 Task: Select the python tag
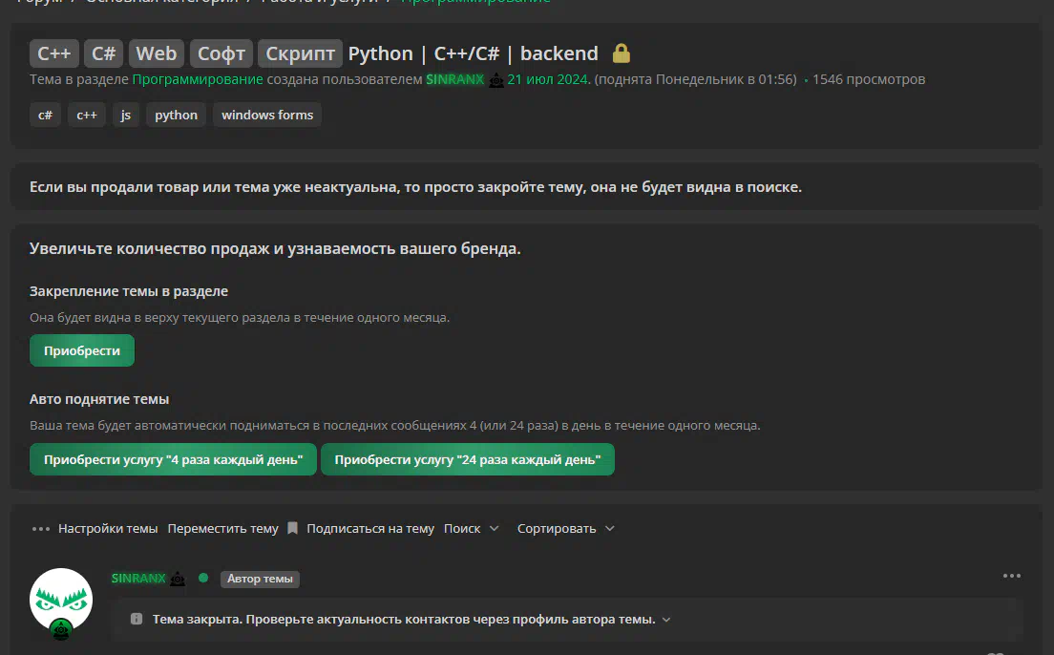(x=176, y=115)
